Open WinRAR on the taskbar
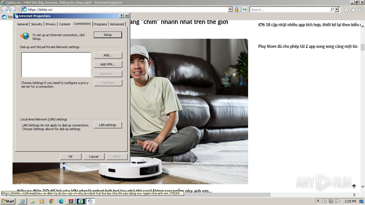Image resolution: width=365 pixels, height=205 pixels. point(71,201)
